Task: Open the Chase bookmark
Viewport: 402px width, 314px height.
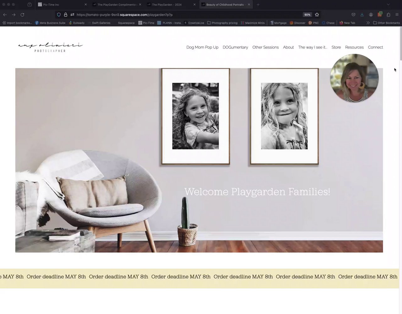Action: 328,23
